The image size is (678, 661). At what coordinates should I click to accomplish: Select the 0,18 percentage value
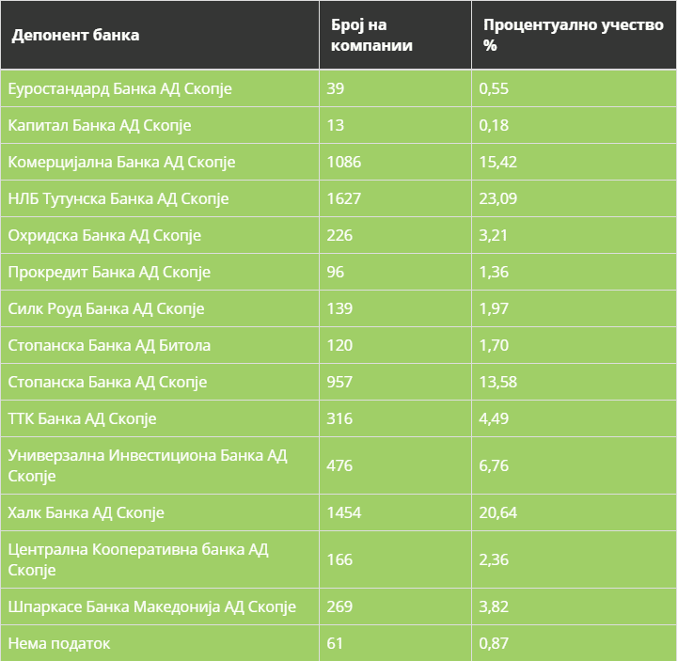pos(575,125)
